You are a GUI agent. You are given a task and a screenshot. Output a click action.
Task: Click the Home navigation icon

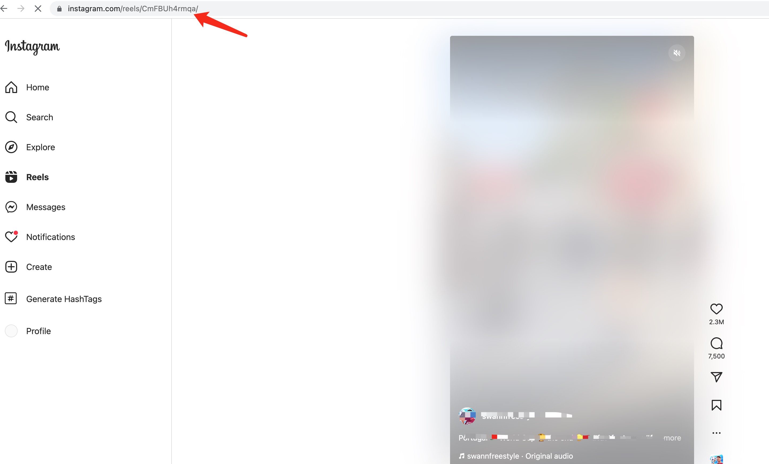click(x=12, y=87)
